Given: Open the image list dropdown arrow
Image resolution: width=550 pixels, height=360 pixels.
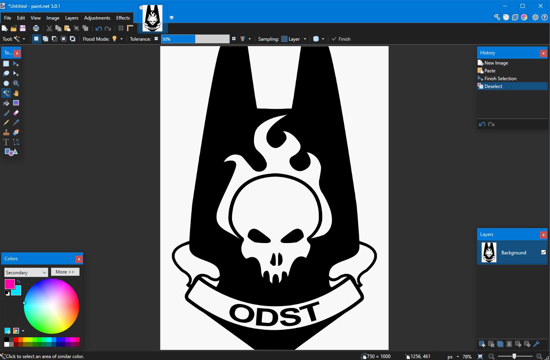Looking at the screenshot, I should tap(171, 18).
